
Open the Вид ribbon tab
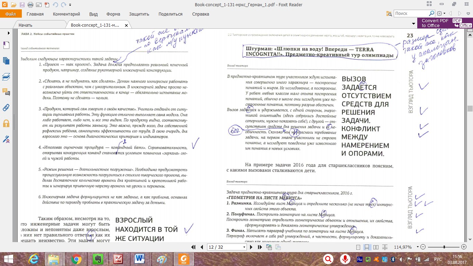93,14
